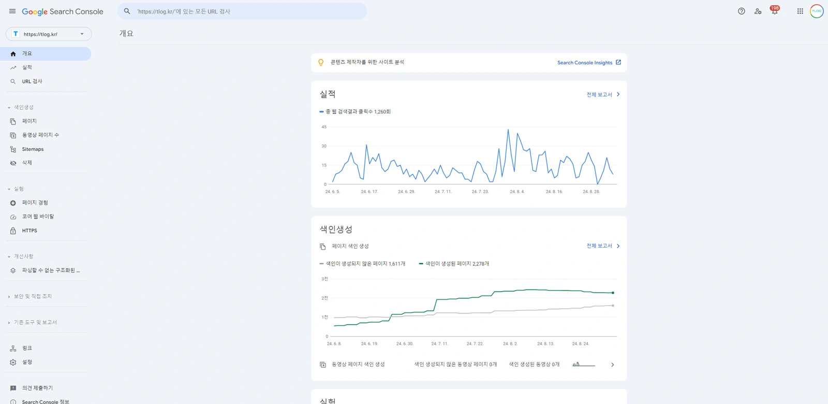Click the user management icon
The height and width of the screenshot is (404, 828).
pos(758,11)
